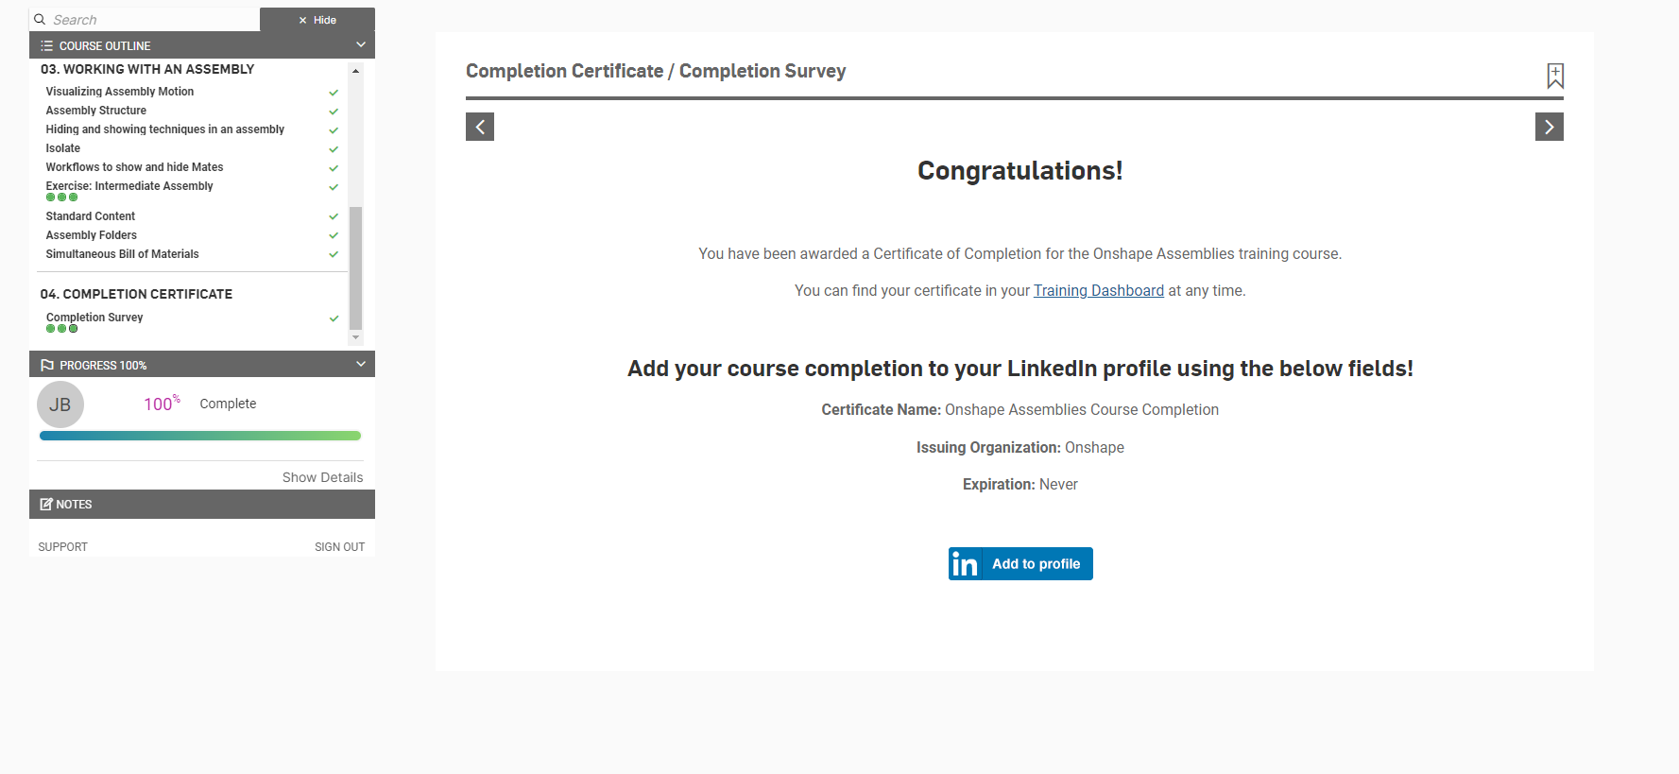Collapse the Progress 100% section
The image size is (1679, 774).
(x=360, y=364)
